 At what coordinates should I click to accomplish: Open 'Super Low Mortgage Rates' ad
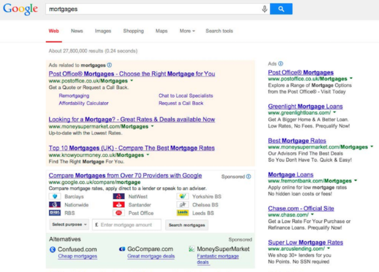click(306, 242)
